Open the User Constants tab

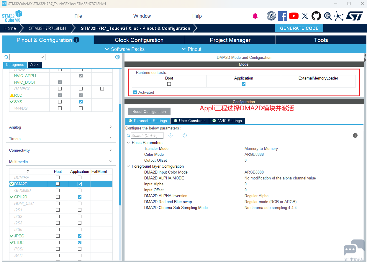point(189,121)
